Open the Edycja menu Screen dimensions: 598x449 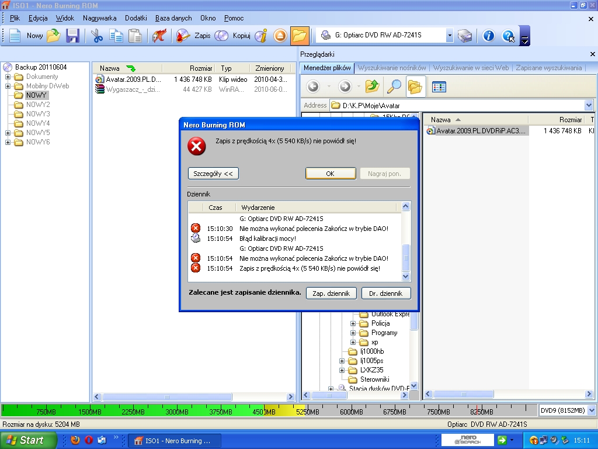(x=38, y=18)
